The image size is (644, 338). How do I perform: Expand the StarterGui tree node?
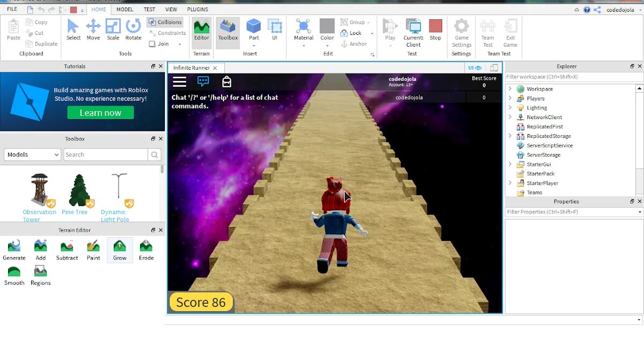coord(510,164)
